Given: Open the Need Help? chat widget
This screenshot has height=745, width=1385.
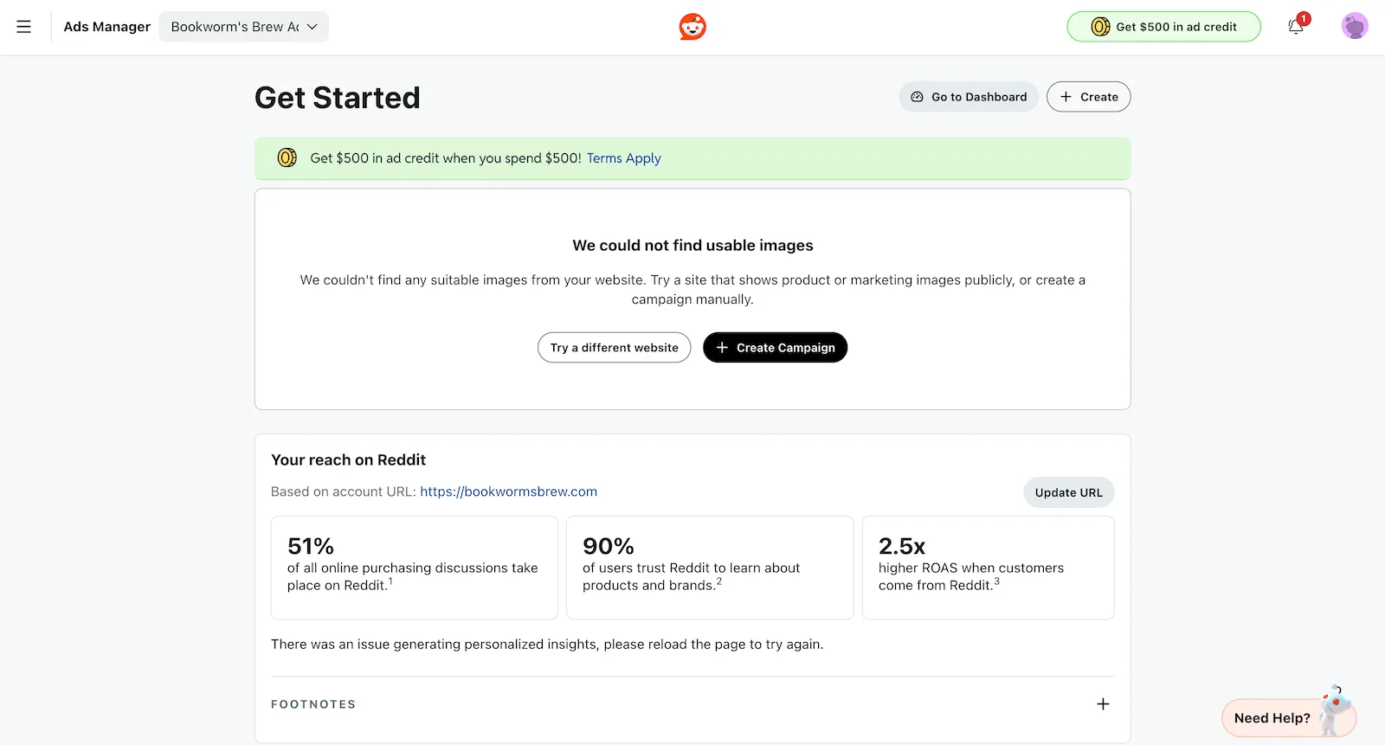Looking at the screenshot, I should click(1288, 717).
